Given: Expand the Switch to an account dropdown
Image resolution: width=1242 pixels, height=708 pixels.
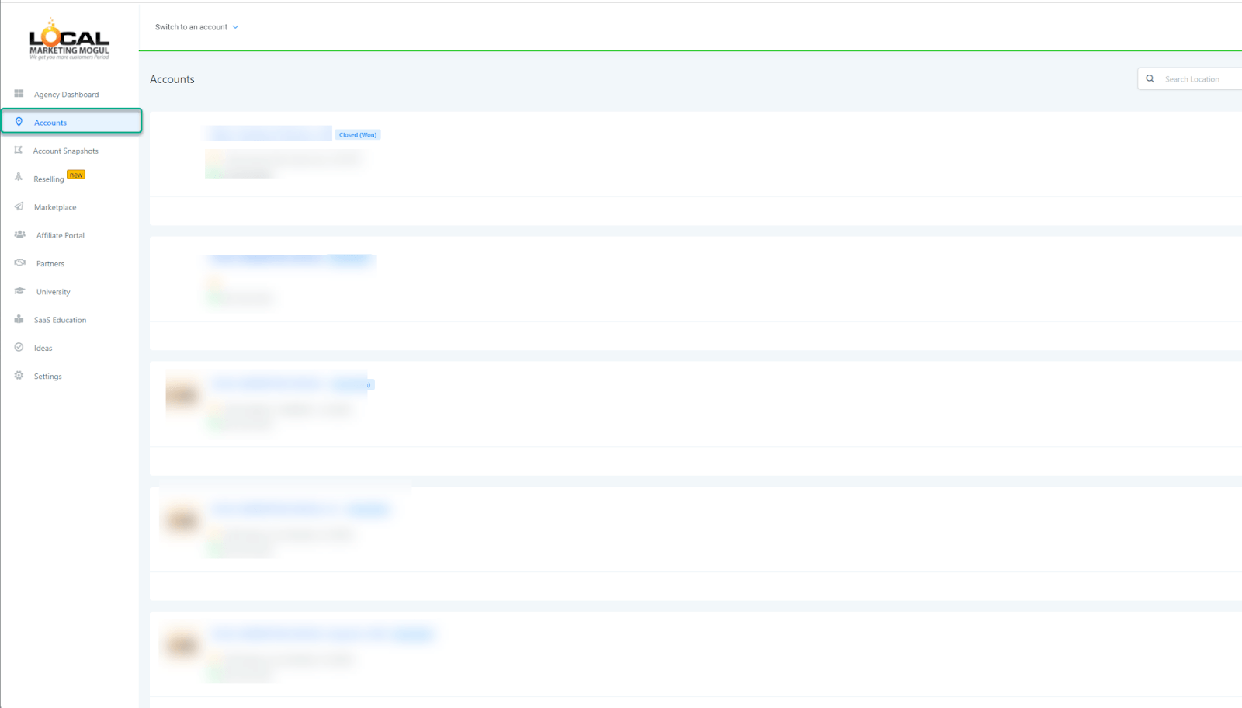Looking at the screenshot, I should coord(196,26).
